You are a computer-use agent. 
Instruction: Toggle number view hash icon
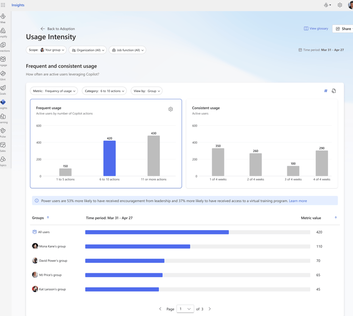point(326,91)
